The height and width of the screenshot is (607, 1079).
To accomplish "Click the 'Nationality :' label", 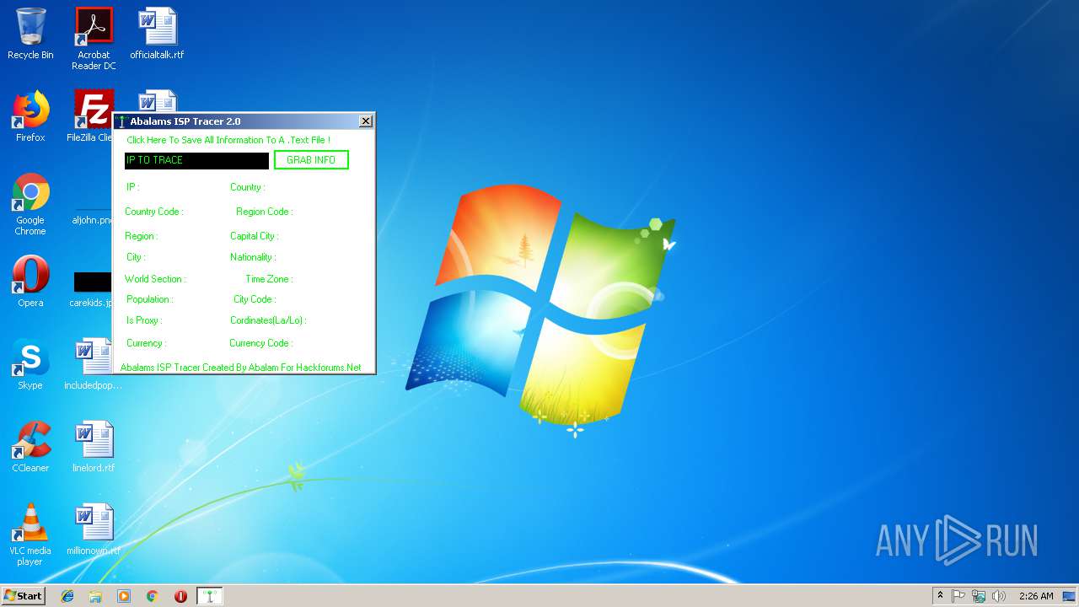I will [x=253, y=257].
